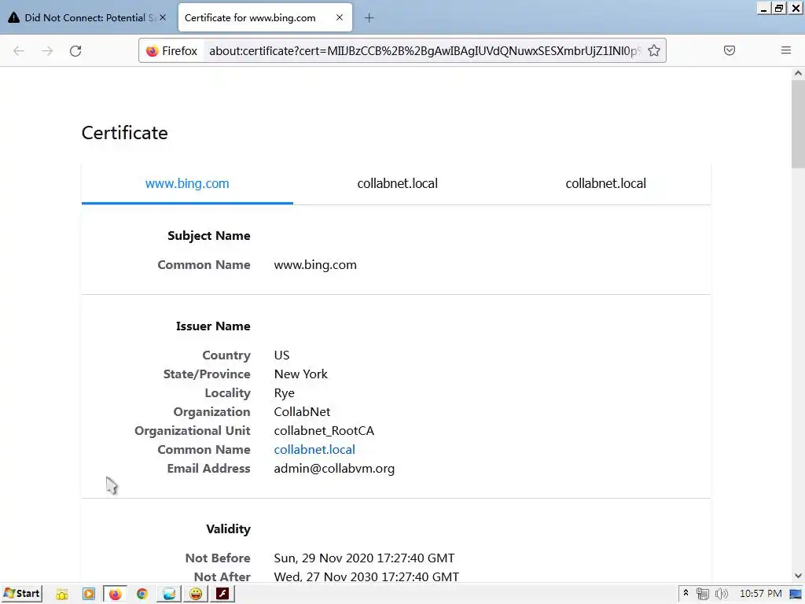Screen dimensions: 805x604
Task: Click the 'Validity' section heading
Action: click(x=228, y=529)
